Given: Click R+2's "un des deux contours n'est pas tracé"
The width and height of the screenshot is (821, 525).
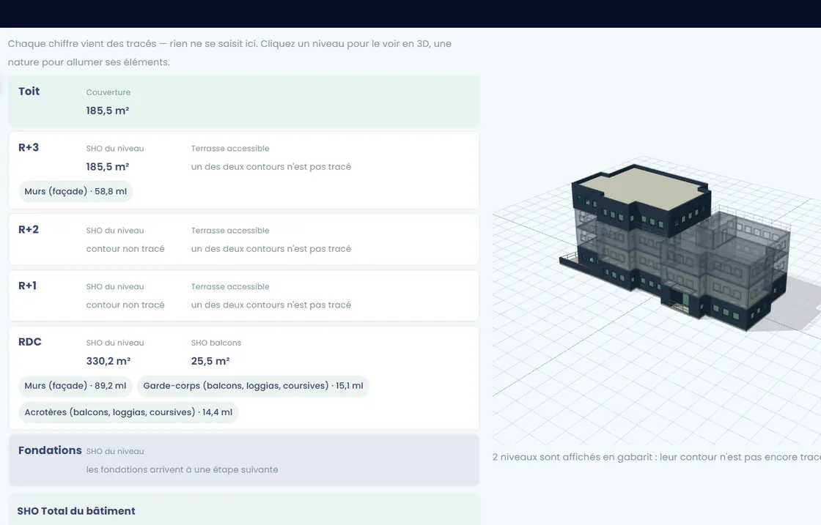Looking at the screenshot, I should (271, 249).
